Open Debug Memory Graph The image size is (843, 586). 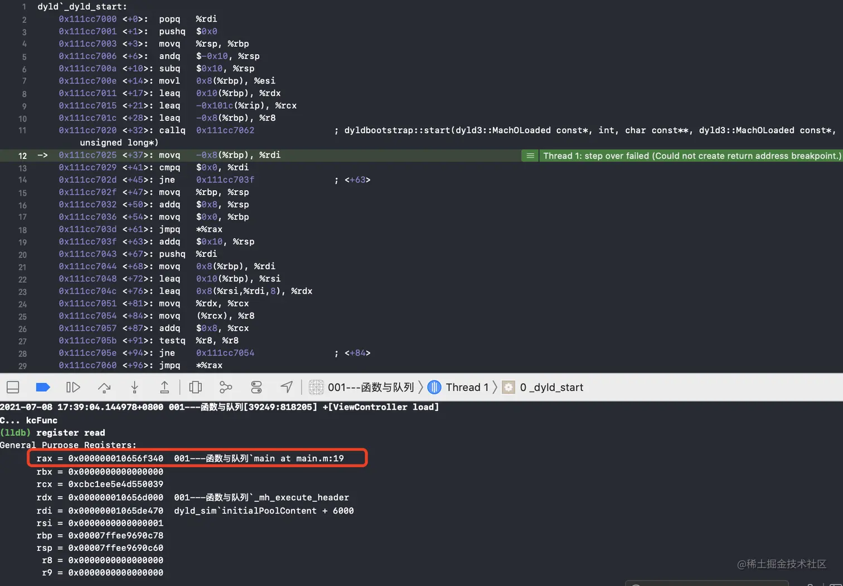226,387
